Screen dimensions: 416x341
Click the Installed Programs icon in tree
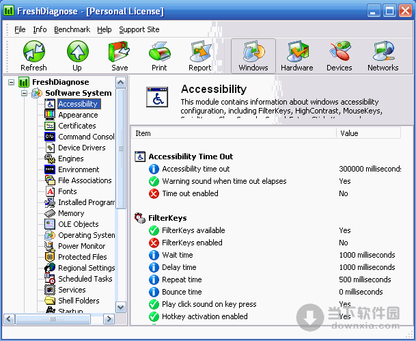tap(50, 202)
